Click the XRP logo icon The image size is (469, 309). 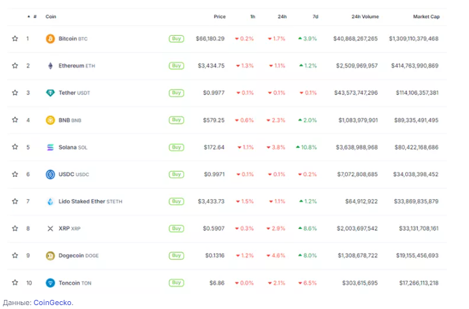(x=50, y=228)
